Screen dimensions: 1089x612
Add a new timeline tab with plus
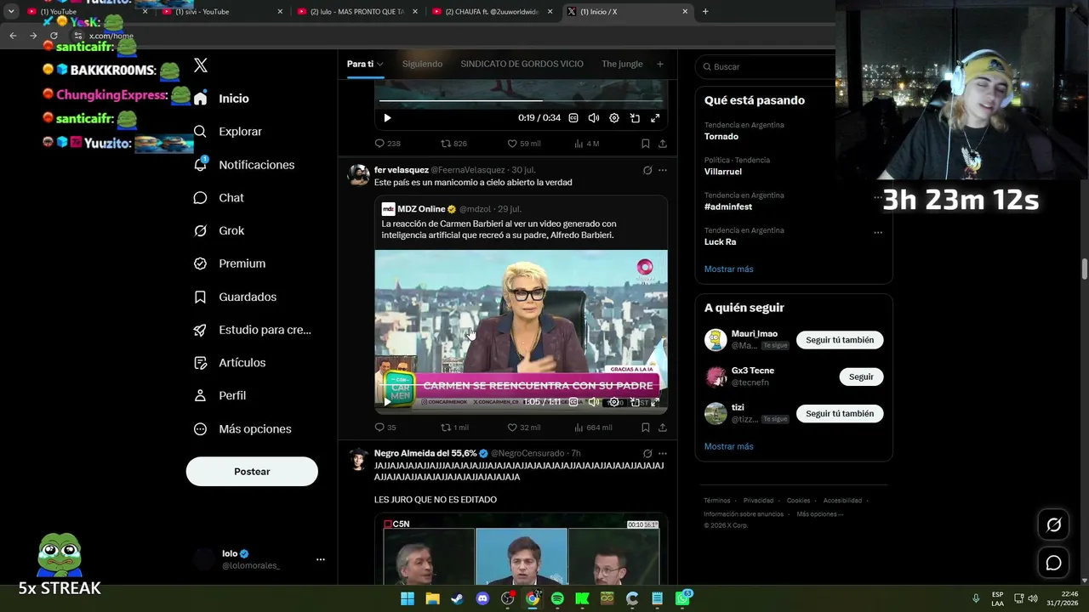659,64
